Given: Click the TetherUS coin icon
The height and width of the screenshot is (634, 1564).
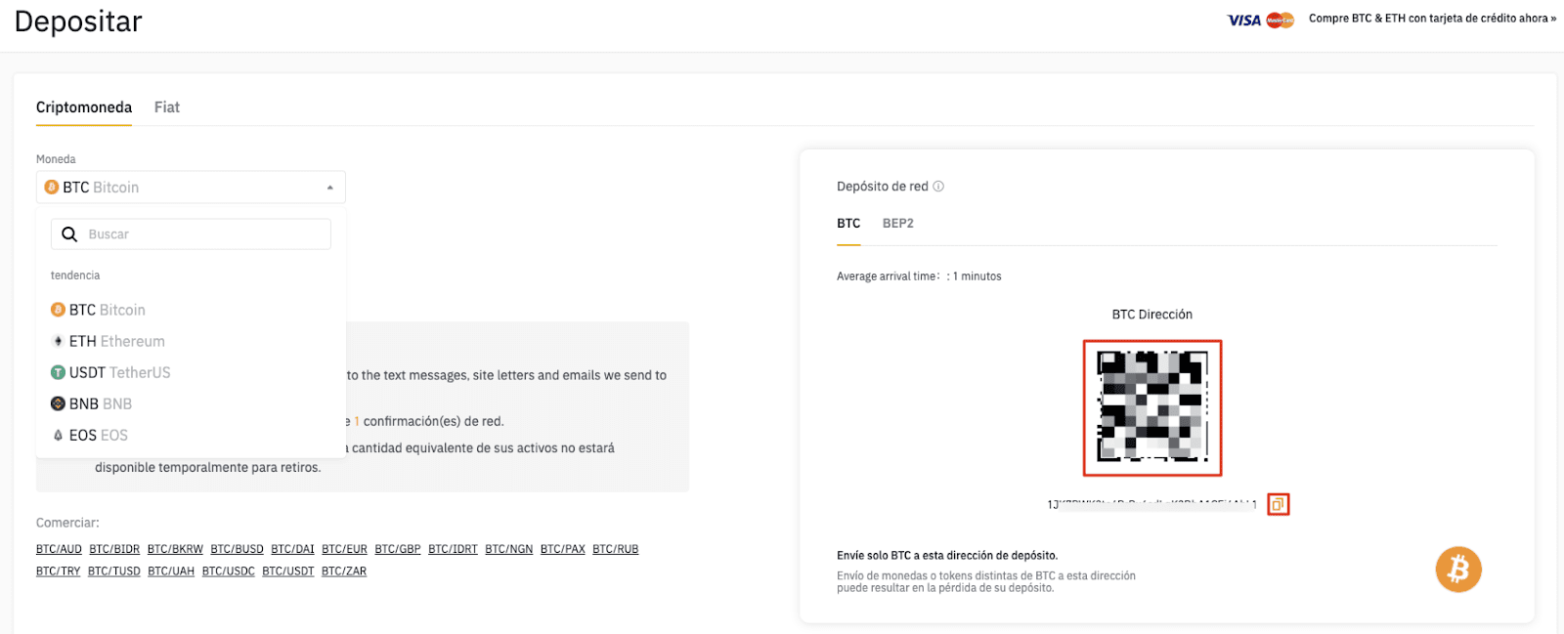Looking at the screenshot, I should click(x=58, y=372).
